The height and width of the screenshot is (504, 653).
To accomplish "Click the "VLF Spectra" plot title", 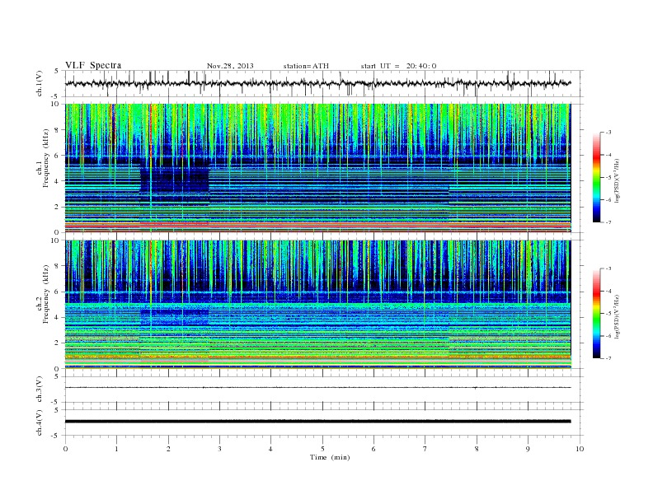I will click(93, 65).
